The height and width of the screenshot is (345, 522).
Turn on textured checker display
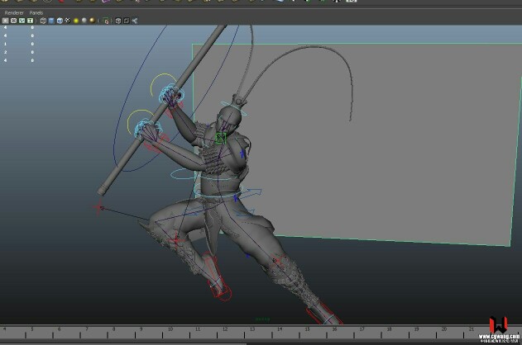coord(68,21)
